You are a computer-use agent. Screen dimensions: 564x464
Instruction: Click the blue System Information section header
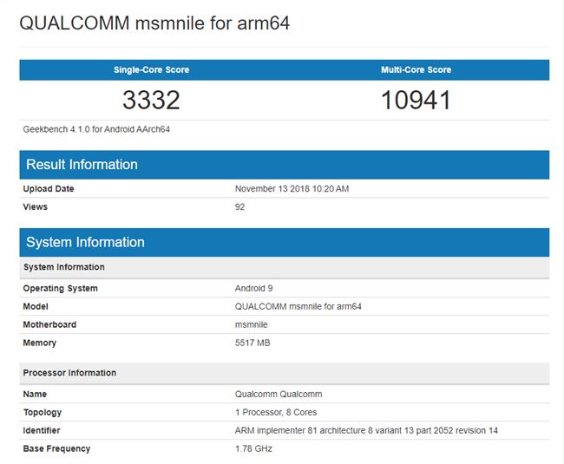point(284,242)
